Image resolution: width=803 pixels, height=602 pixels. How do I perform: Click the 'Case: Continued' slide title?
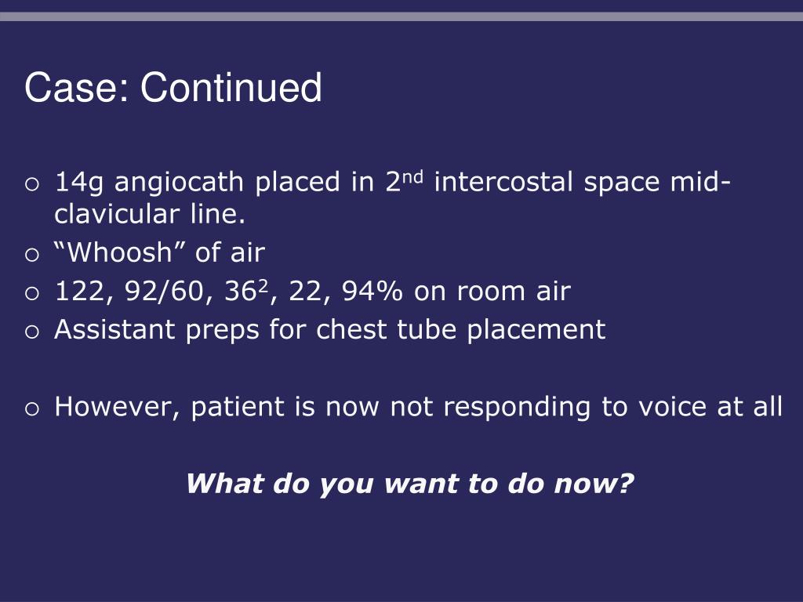[173, 88]
